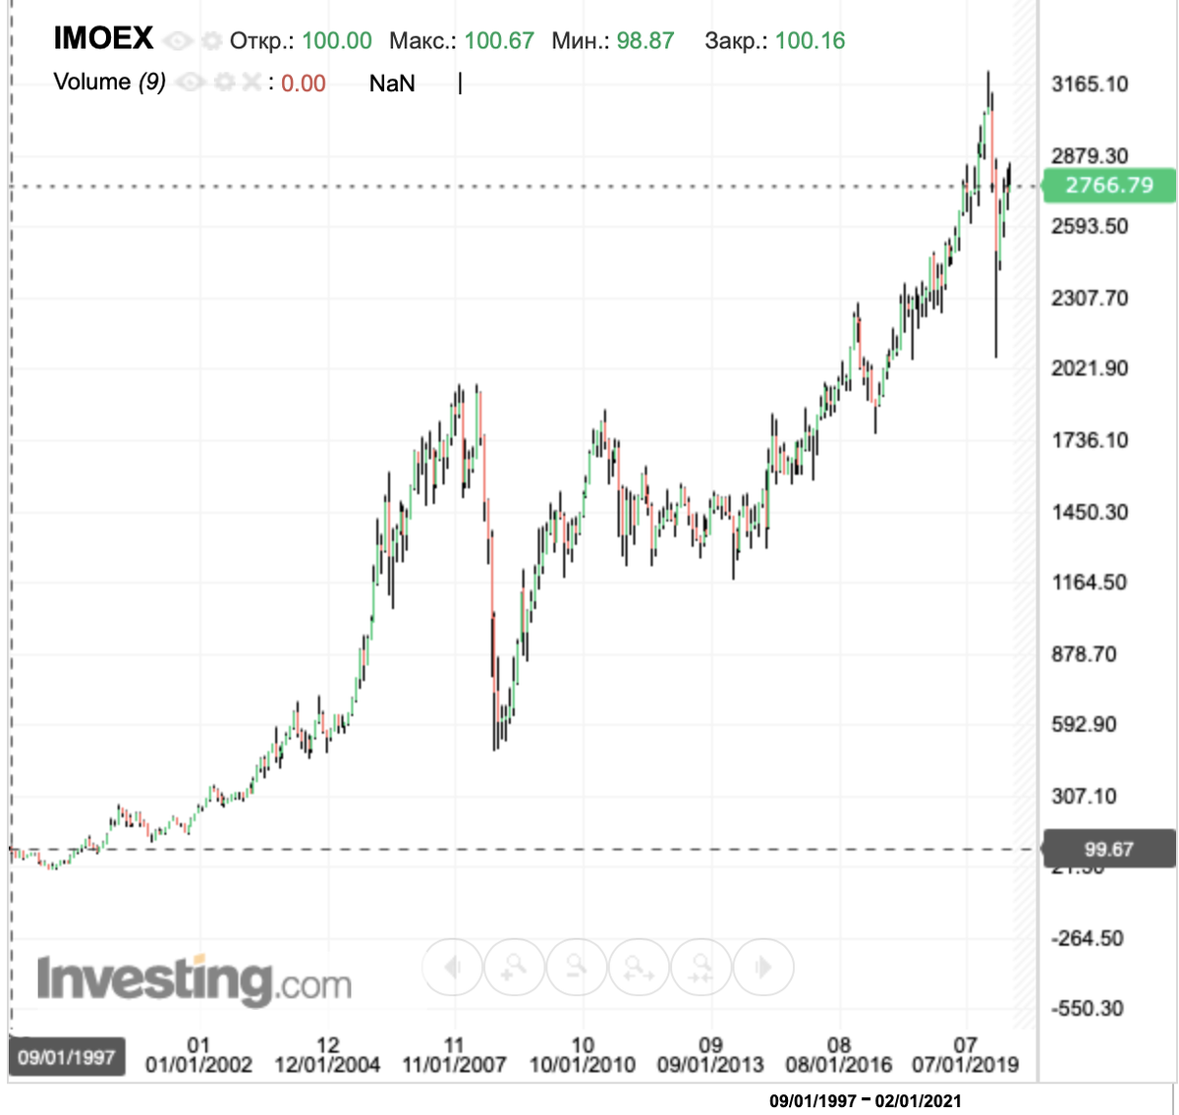Click the crosshair date label 09/01/1997
Image resolution: width=1179 pixels, height=1115 pixels.
click(x=67, y=1058)
